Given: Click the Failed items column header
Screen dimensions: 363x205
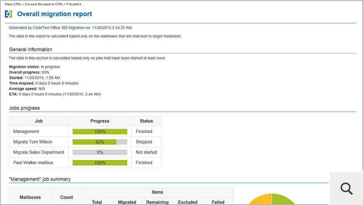Looking at the screenshot, I should click(218, 202).
